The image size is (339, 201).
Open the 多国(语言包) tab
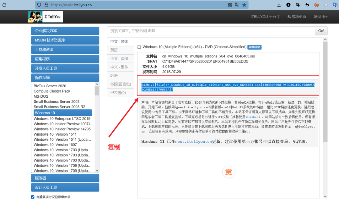pos(121,84)
